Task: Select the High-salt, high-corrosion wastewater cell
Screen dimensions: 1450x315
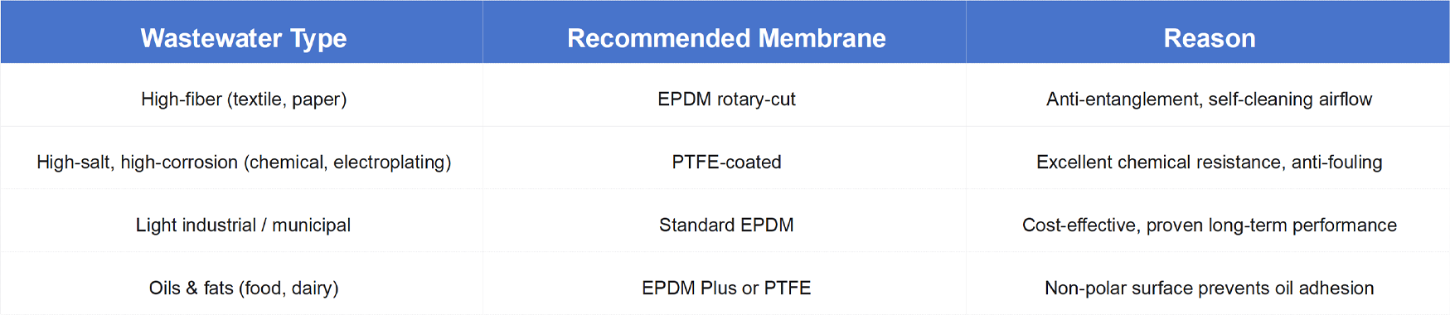Action: pos(242,158)
